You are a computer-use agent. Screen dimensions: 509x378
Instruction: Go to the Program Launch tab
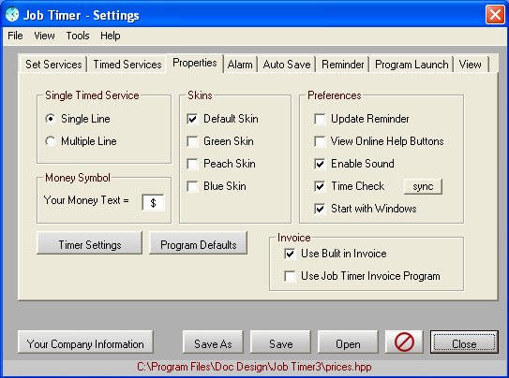(412, 65)
